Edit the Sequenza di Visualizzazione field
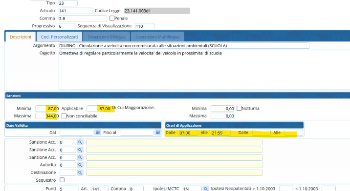This screenshot has width=350, height=191. [x=145, y=26]
